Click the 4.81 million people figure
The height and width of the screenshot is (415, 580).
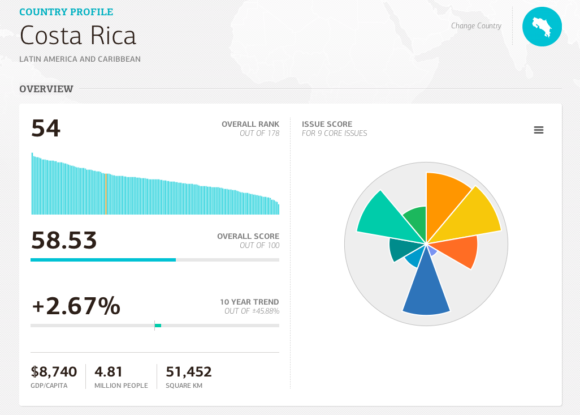tap(109, 372)
